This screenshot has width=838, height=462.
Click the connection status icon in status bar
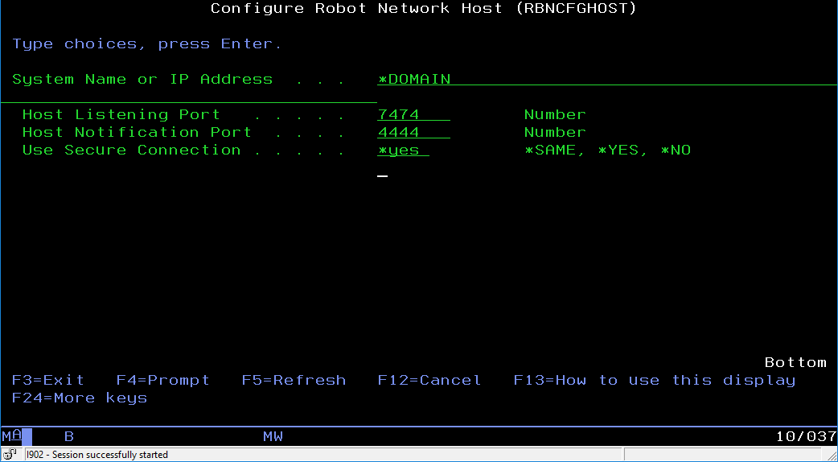tap(10, 455)
